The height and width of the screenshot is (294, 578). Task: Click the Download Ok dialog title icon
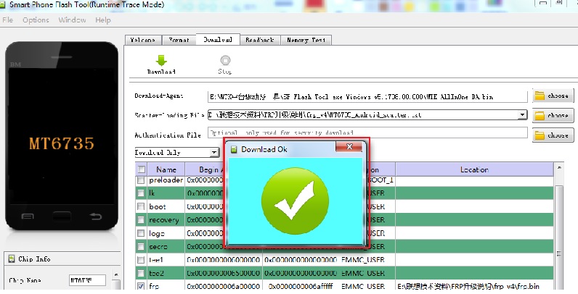(233, 149)
